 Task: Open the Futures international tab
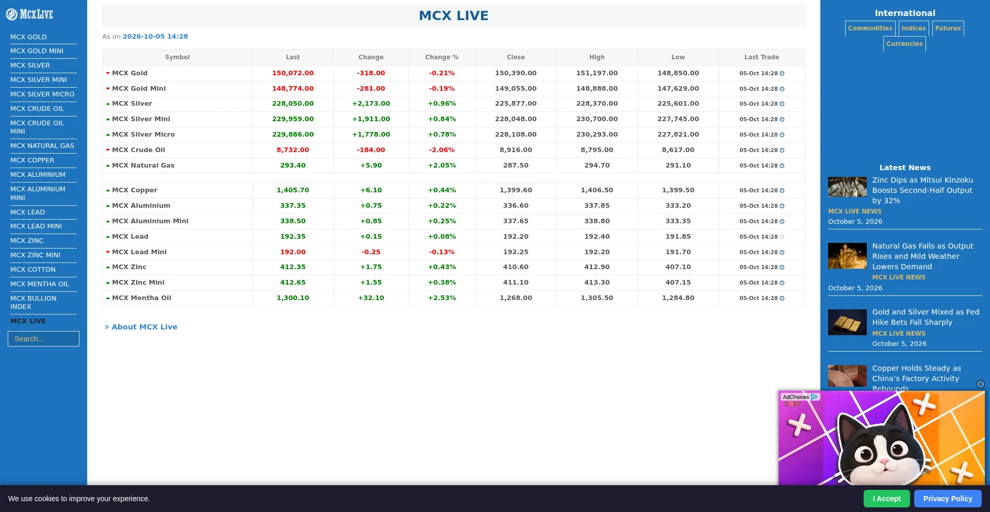[948, 28]
